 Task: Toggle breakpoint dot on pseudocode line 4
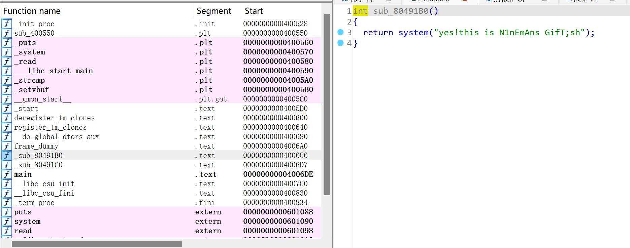tap(340, 43)
